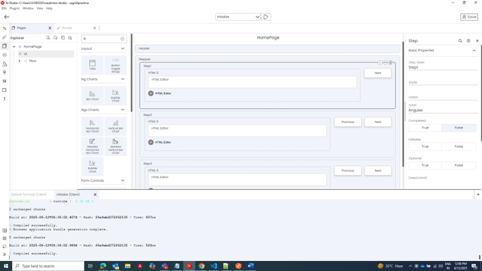Select the Vertical Bar Chart component
Viewport: 482px width, 271px height.
(x=115, y=127)
